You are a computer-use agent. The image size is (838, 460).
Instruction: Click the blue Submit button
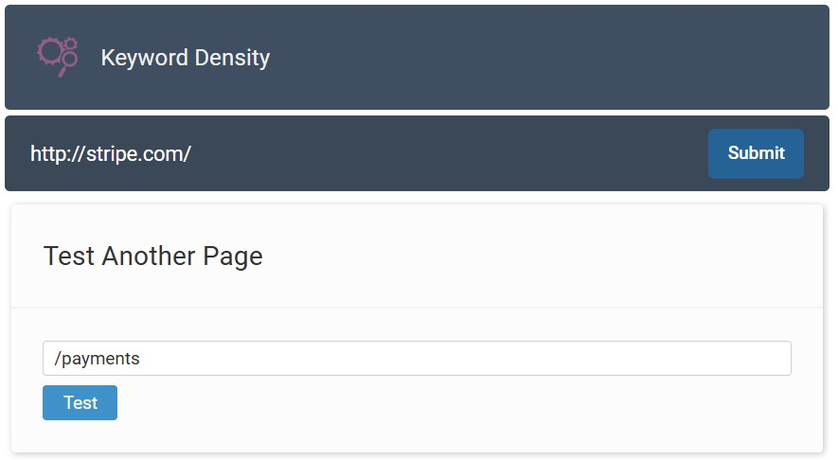(x=756, y=153)
